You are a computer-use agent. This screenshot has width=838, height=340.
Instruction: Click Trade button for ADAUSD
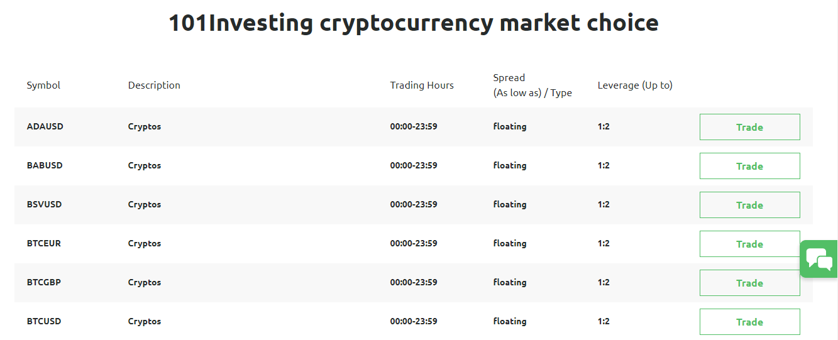click(749, 127)
